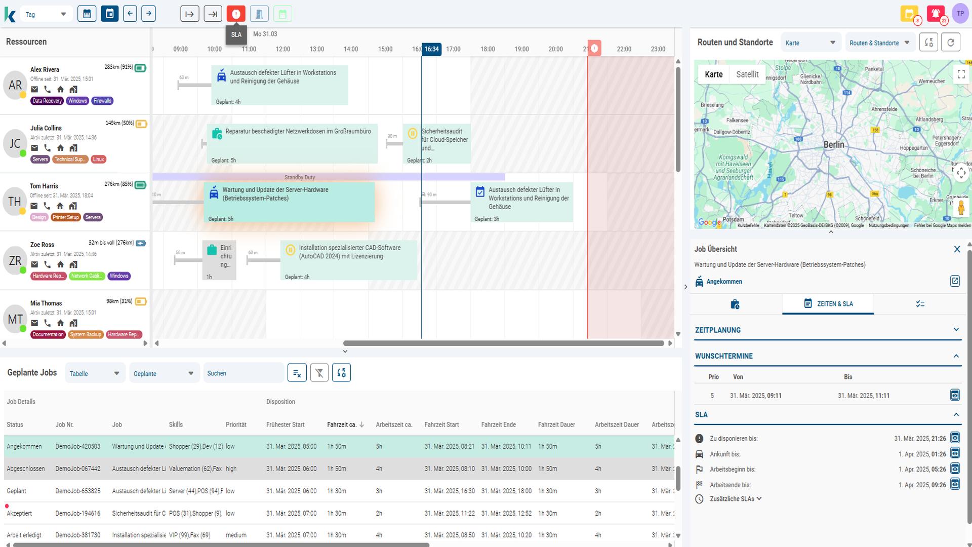Open the yellow calendar notifications icon
This screenshot has height=547, width=972.
pyautogui.click(x=909, y=14)
